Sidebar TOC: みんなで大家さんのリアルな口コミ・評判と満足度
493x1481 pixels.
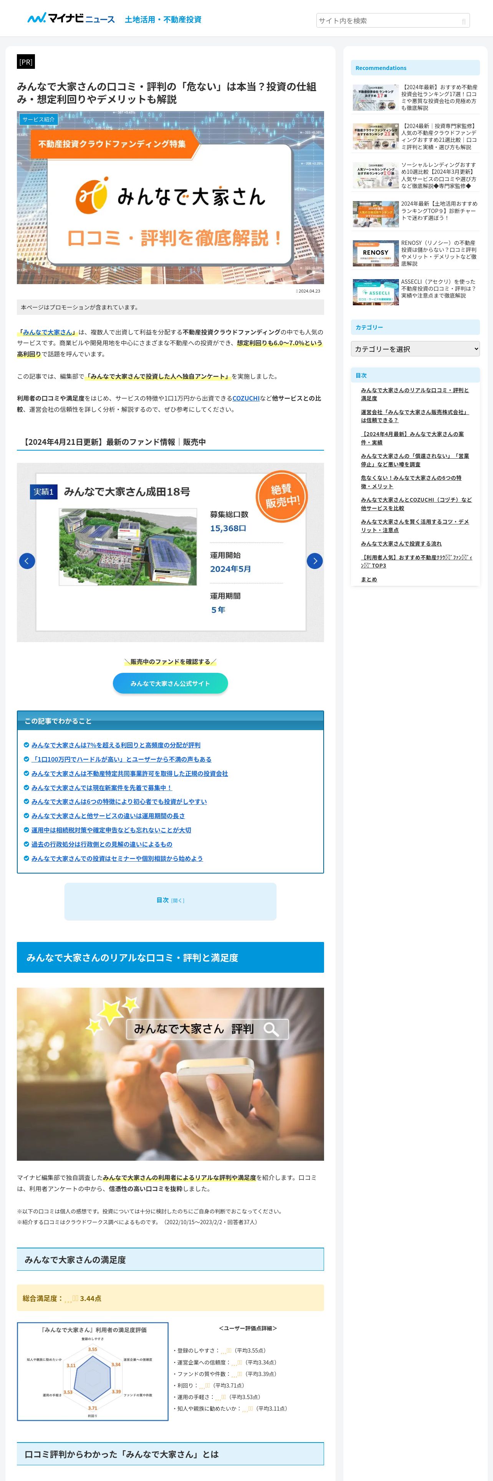click(x=415, y=394)
